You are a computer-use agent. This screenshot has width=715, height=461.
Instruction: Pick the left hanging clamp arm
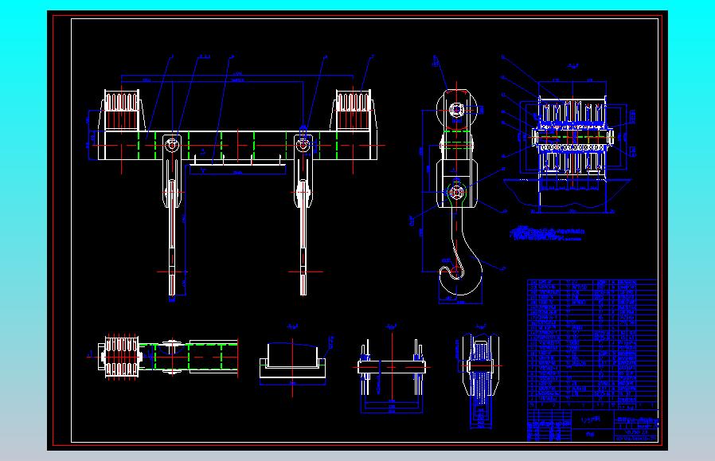172,214
